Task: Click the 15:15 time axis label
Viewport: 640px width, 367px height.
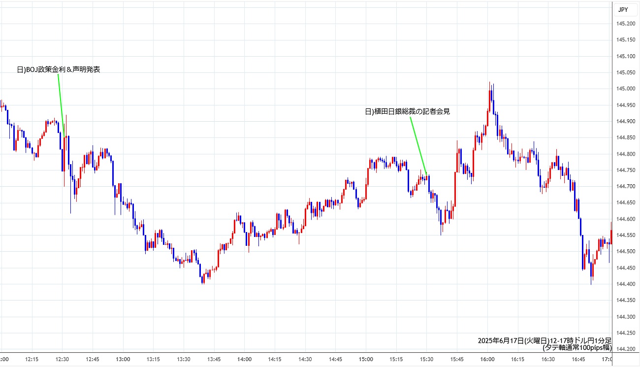Action: pos(396,359)
